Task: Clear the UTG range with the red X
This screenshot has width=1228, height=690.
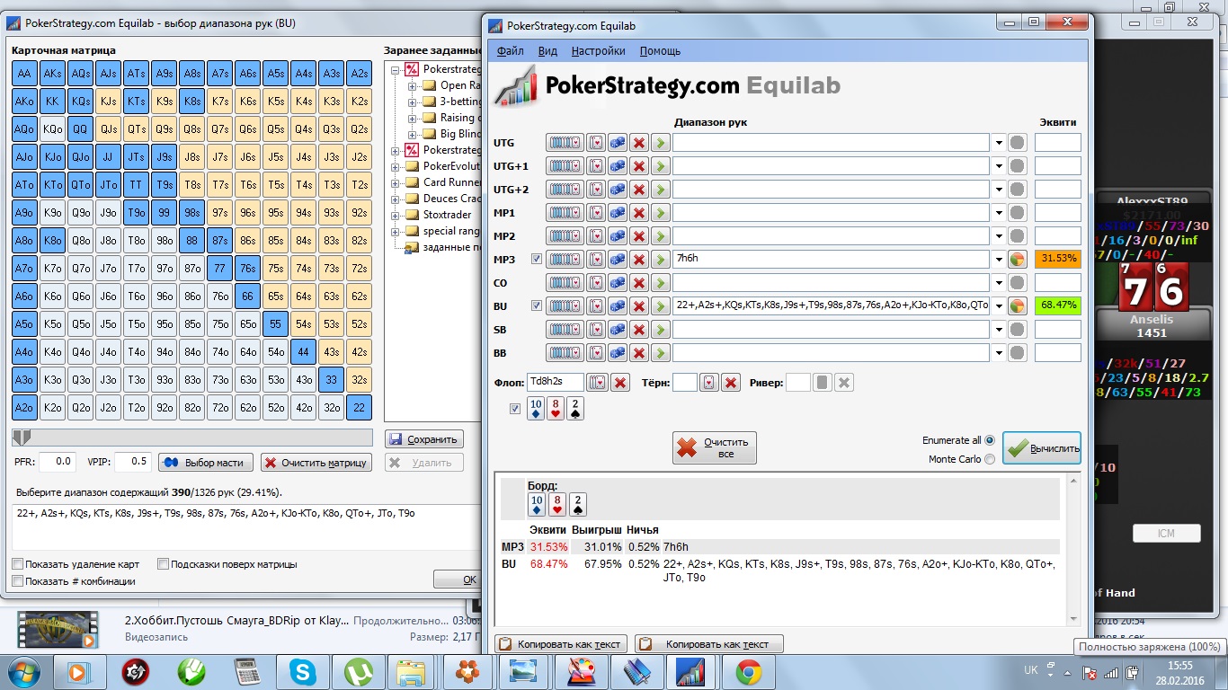Action: tap(638, 143)
